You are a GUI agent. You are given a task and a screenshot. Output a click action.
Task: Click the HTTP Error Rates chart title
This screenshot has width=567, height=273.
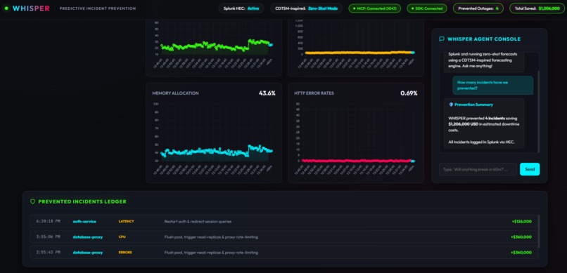point(314,93)
